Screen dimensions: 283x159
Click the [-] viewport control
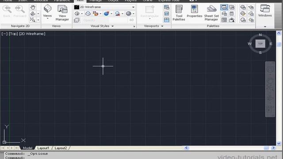[x=4, y=34]
